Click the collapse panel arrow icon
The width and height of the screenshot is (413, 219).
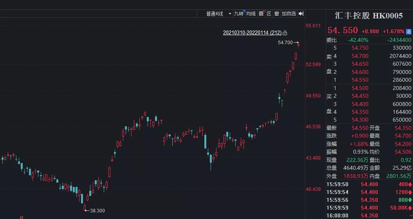click(301, 14)
